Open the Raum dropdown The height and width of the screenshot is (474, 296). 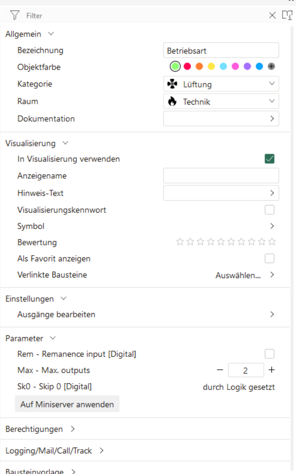pyautogui.click(x=271, y=101)
